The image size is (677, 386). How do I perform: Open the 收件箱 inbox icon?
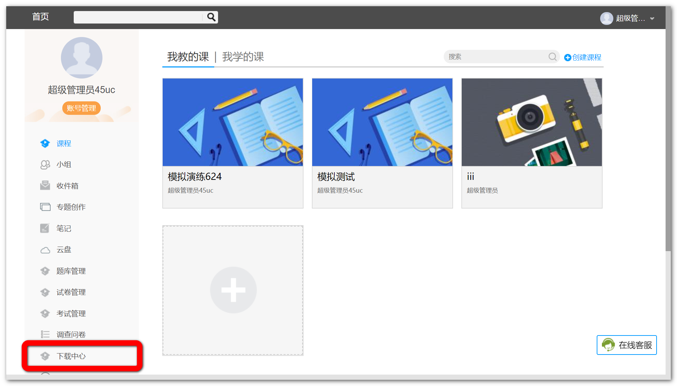click(x=45, y=186)
